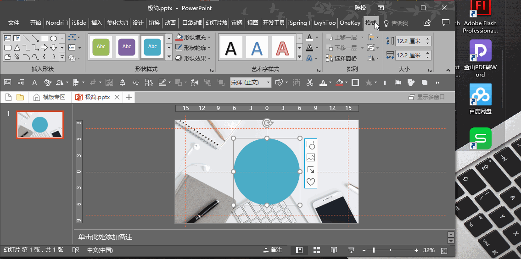Open the comments icon near the ribbon tabs

446,22
